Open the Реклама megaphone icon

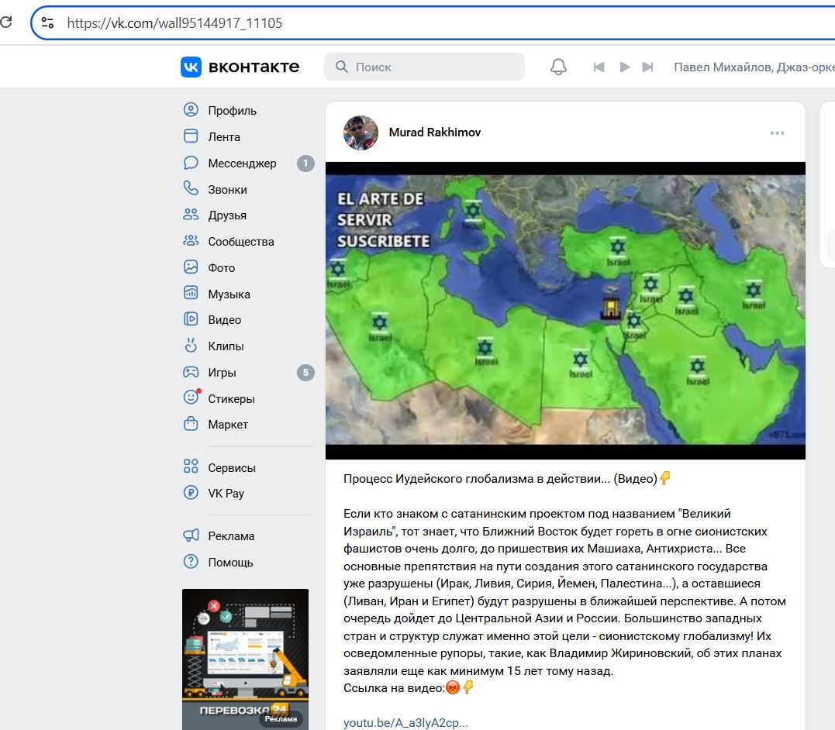pyautogui.click(x=191, y=535)
